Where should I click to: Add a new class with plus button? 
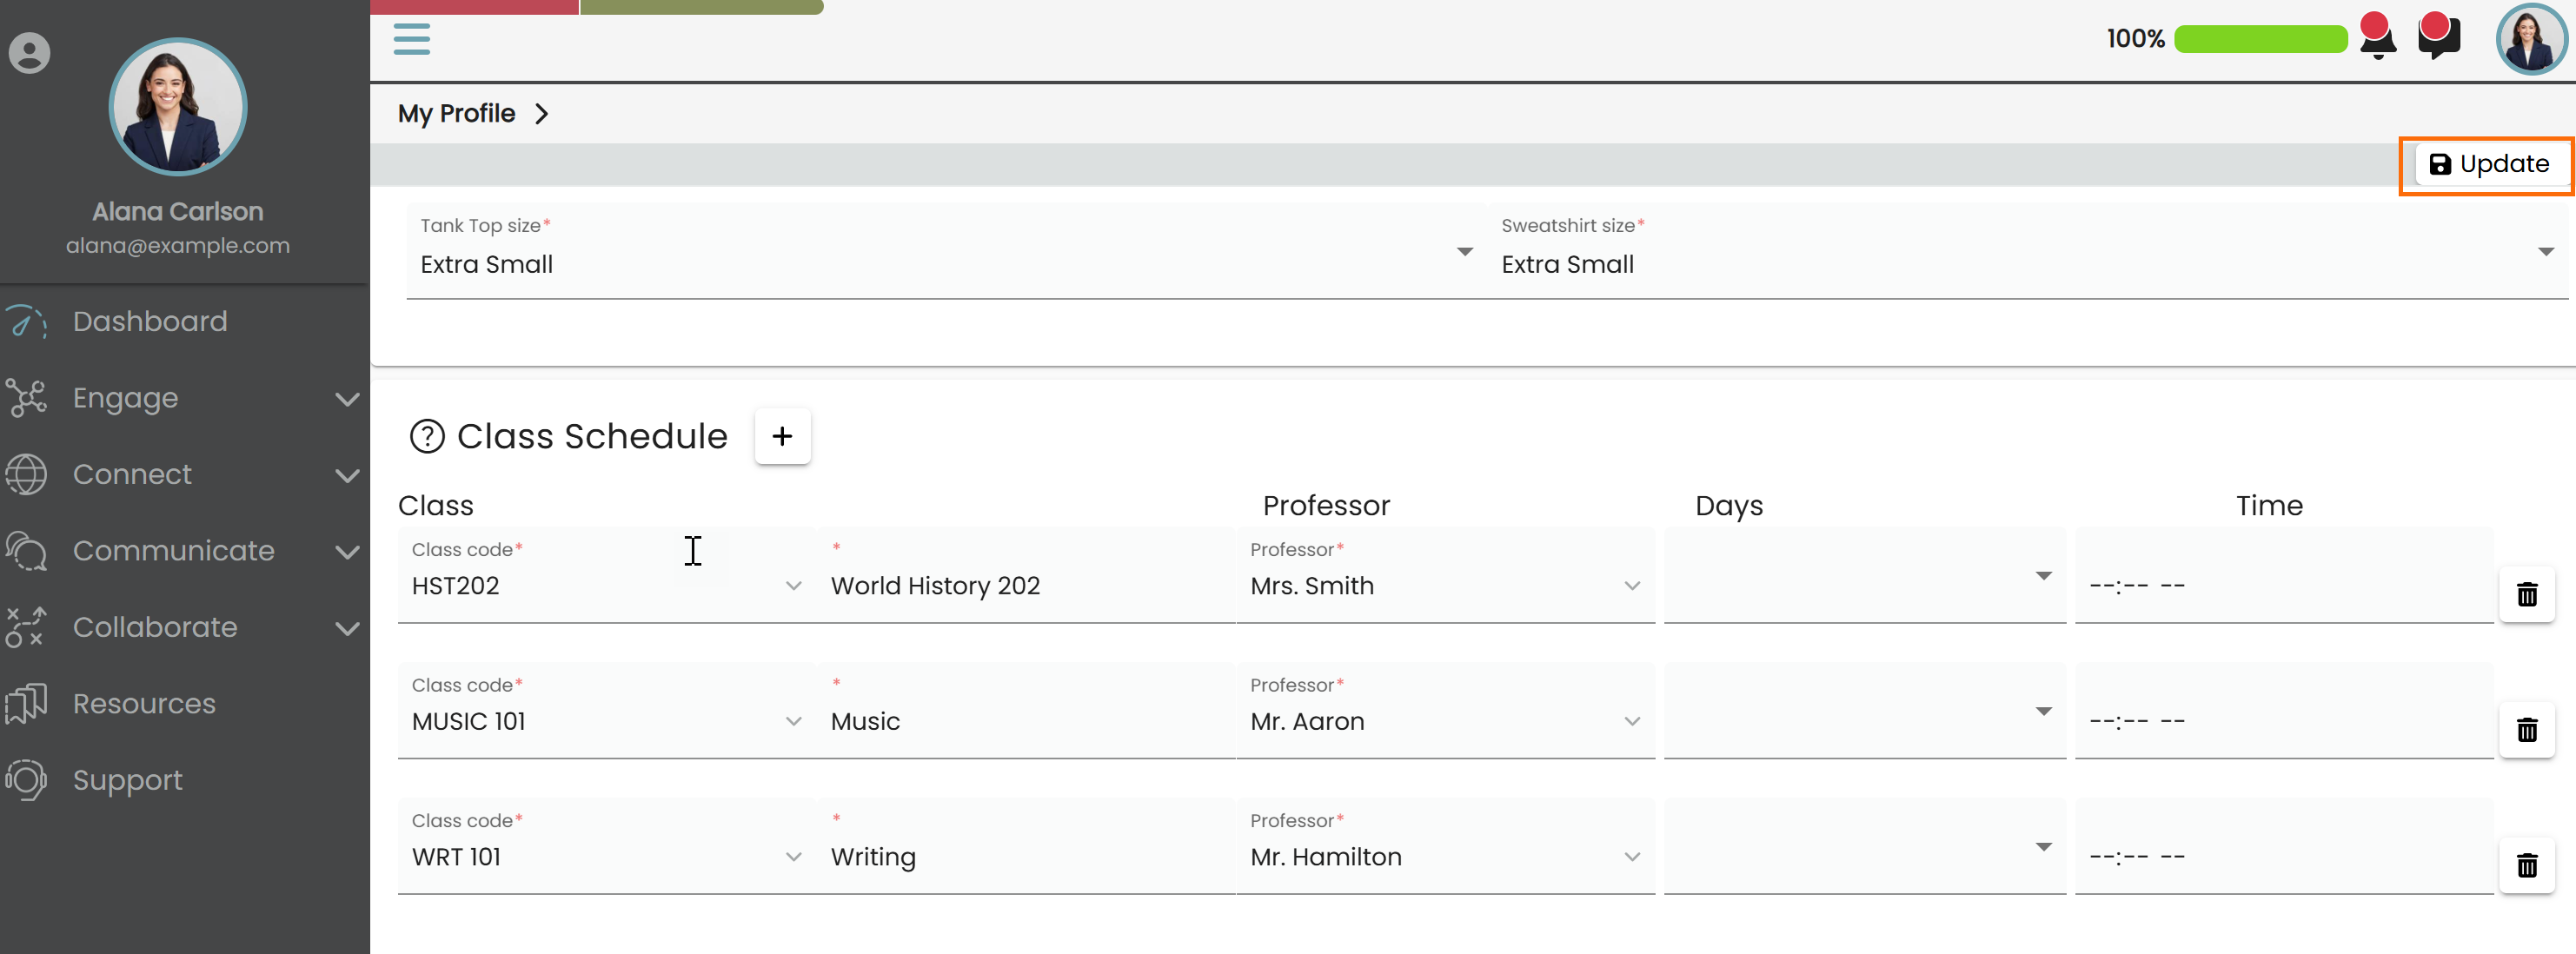pyautogui.click(x=782, y=436)
